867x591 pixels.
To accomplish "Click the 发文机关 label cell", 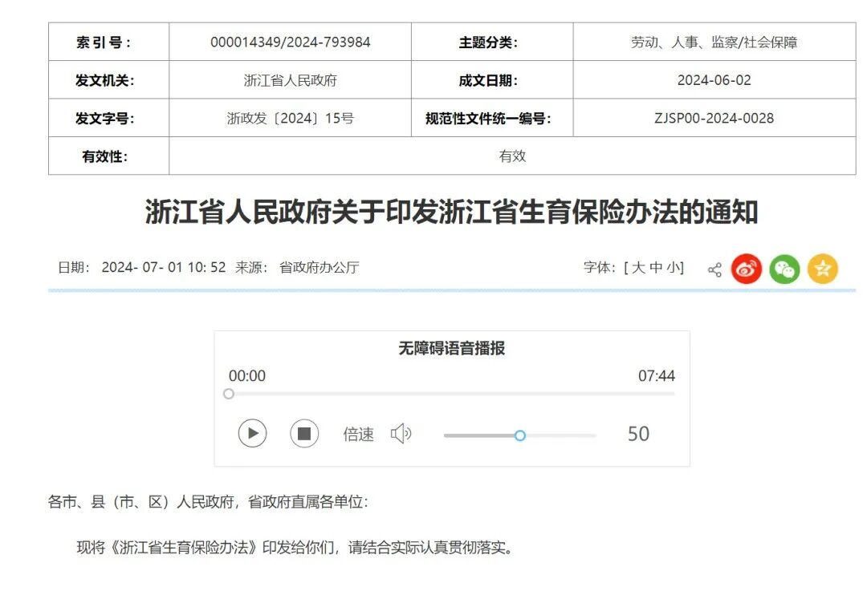I will pyautogui.click(x=109, y=80).
